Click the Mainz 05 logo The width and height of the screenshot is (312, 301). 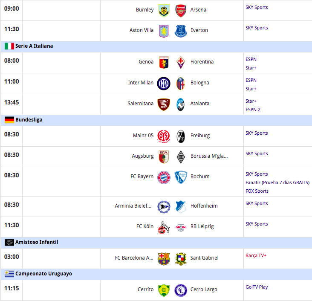tap(164, 136)
